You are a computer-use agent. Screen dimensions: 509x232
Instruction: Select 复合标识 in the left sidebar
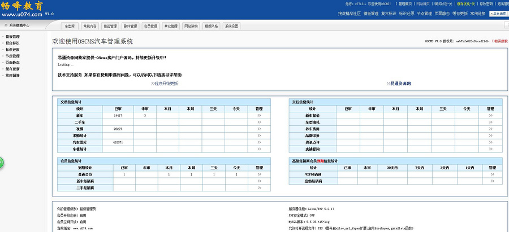click(x=12, y=43)
